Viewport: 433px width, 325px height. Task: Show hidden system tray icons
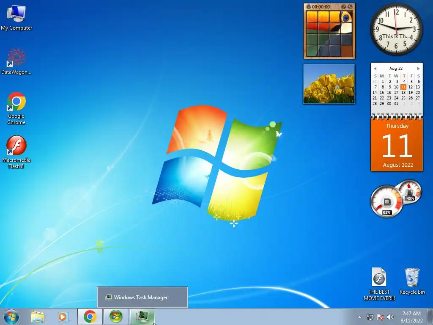point(359,317)
